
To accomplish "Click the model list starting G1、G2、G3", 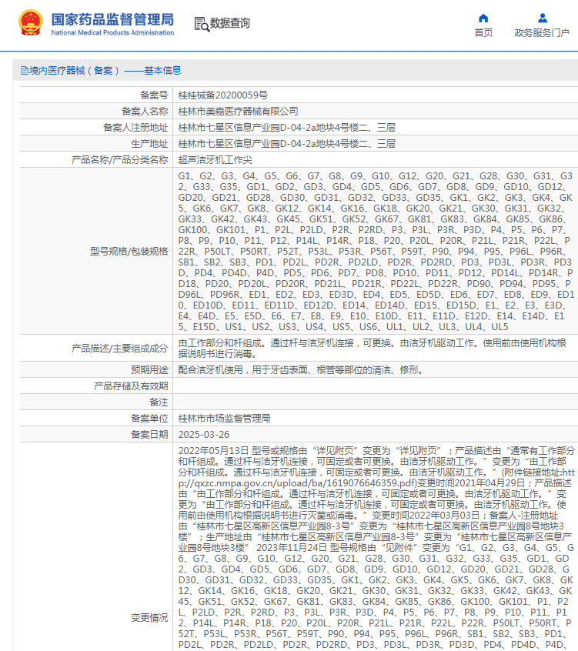I will pyautogui.click(x=376, y=251).
